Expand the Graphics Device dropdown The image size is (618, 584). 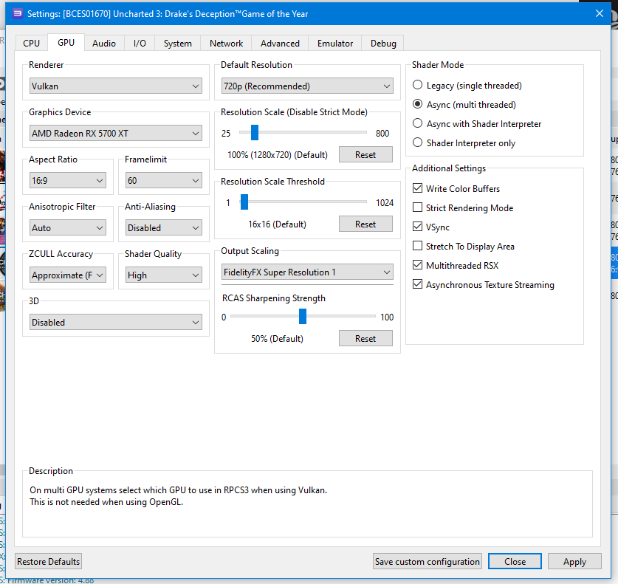115,134
